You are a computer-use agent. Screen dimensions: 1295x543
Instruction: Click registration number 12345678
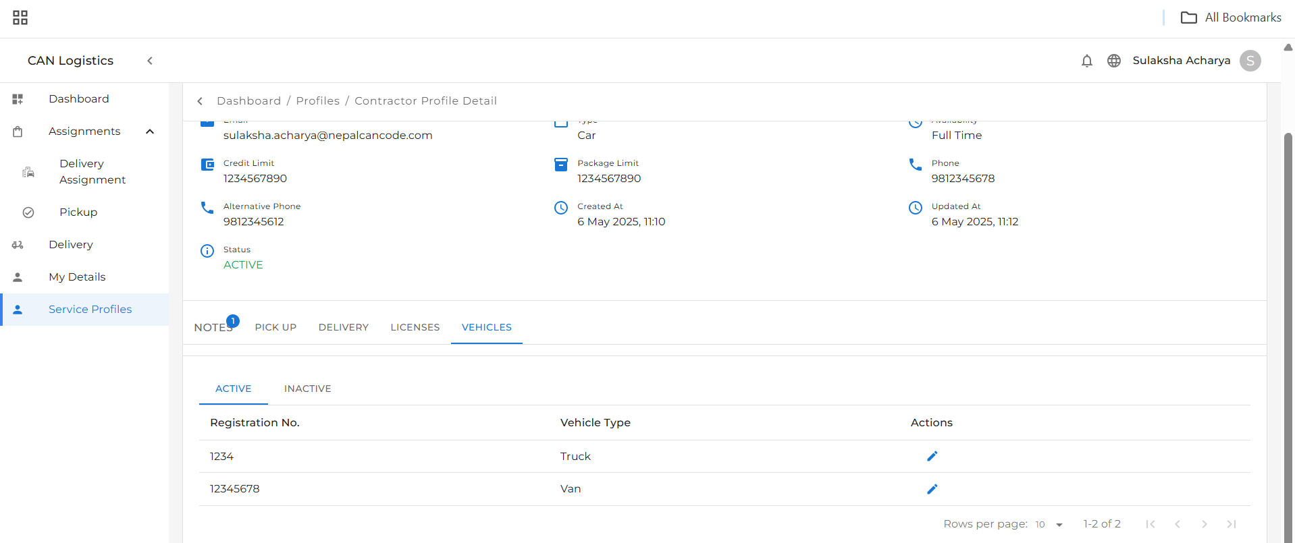(234, 489)
